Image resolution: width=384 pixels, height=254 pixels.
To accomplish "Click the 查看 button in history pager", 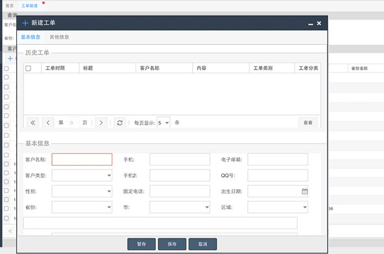I will (308, 123).
